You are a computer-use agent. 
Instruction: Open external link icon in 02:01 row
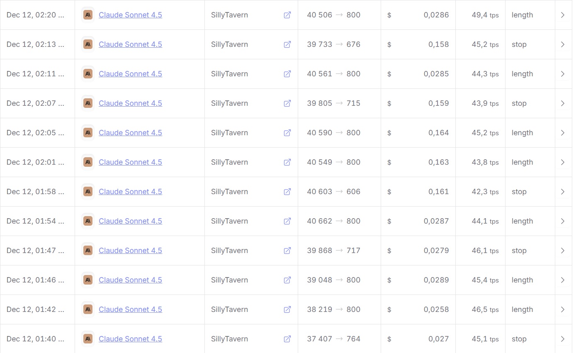[287, 162]
